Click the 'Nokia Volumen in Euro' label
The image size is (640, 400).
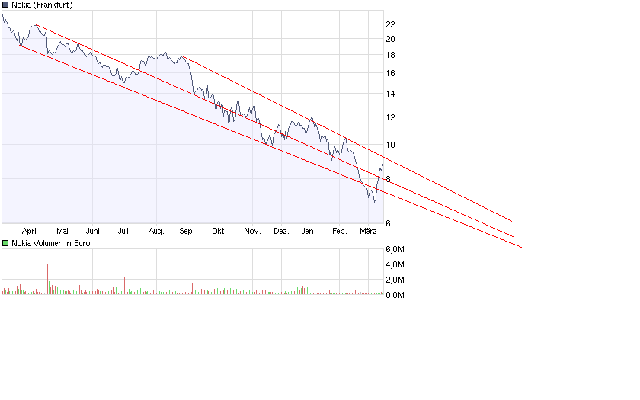(x=51, y=243)
